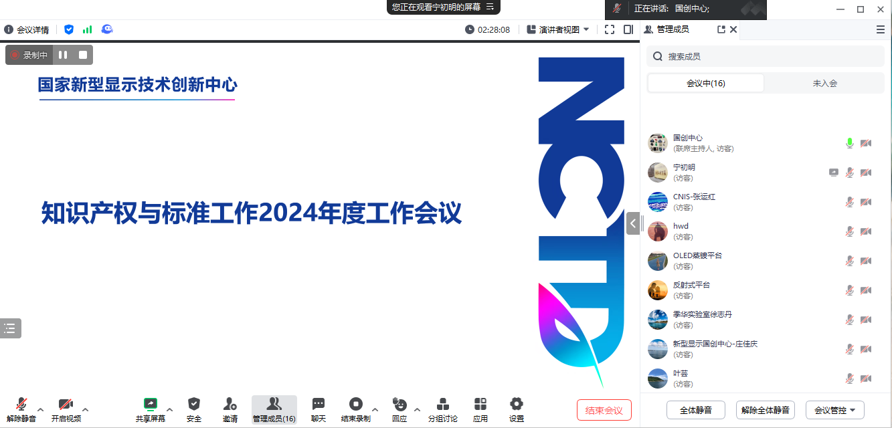Open the 会议管控 dropdown
The height and width of the screenshot is (428, 892).
tap(835, 410)
